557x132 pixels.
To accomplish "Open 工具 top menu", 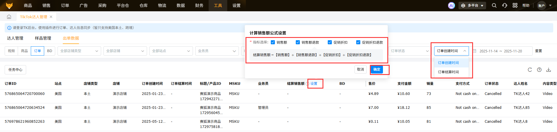I will pos(218,5).
